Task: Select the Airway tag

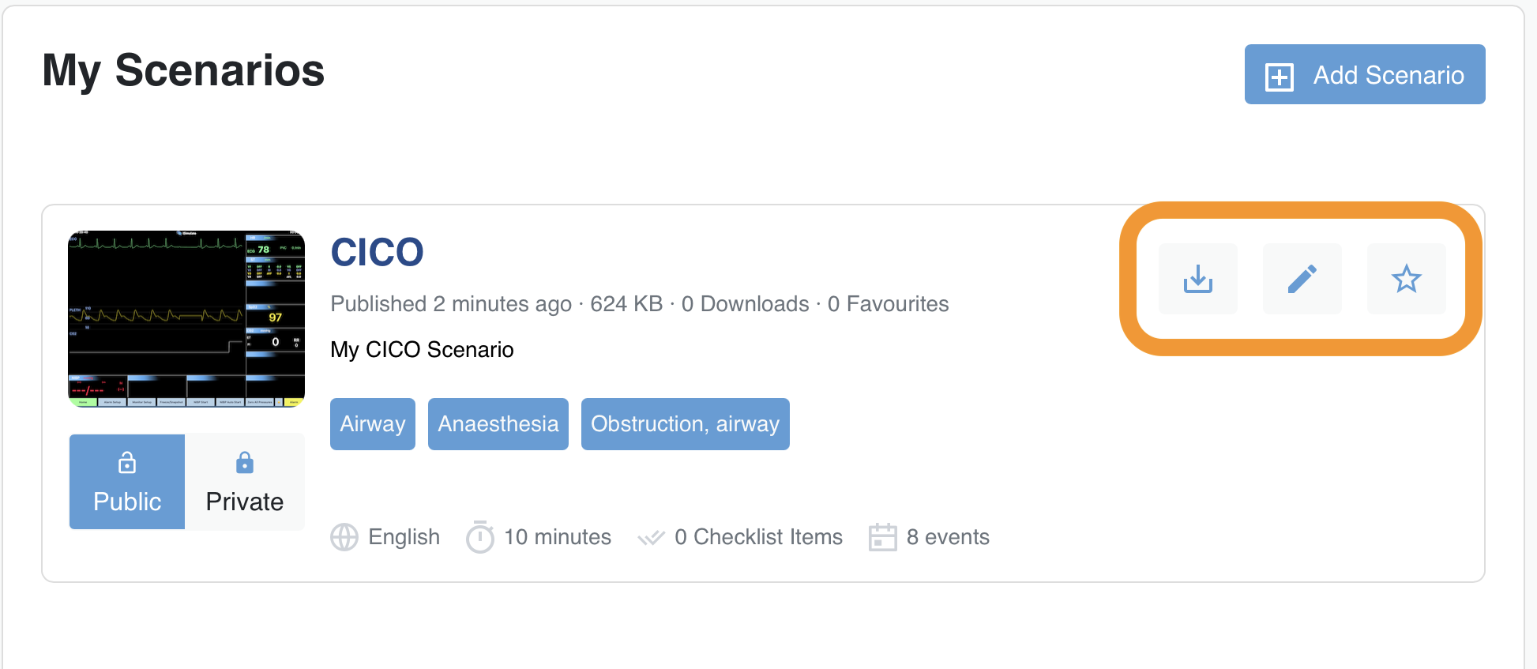Action: click(x=372, y=424)
